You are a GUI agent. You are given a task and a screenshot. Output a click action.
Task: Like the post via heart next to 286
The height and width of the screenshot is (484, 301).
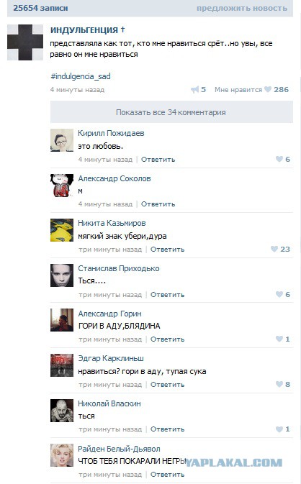click(x=268, y=89)
